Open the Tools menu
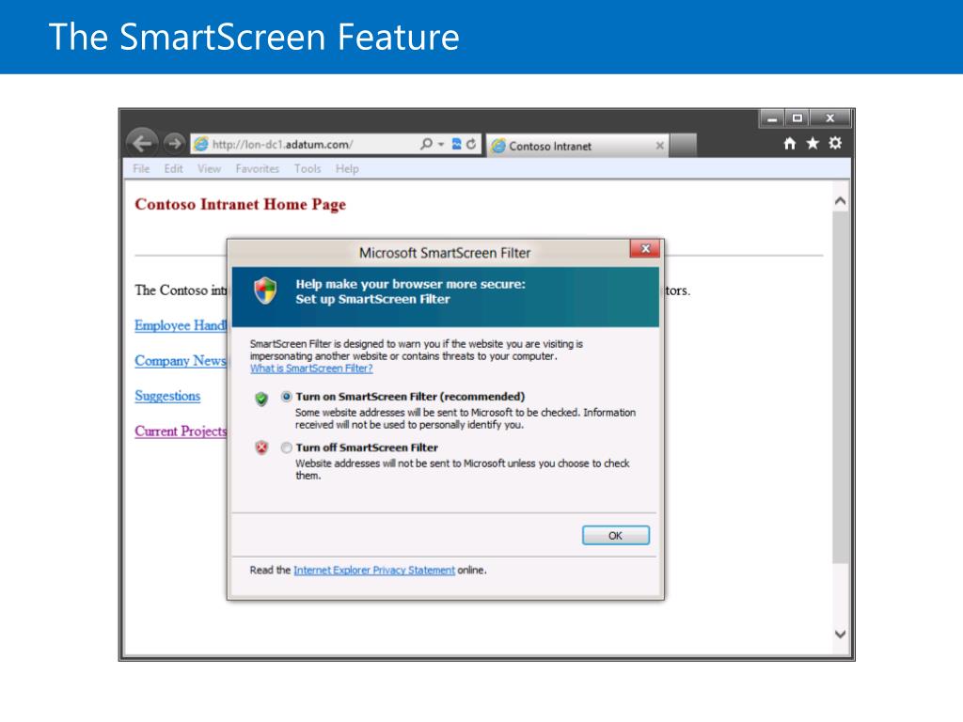 [308, 169]
